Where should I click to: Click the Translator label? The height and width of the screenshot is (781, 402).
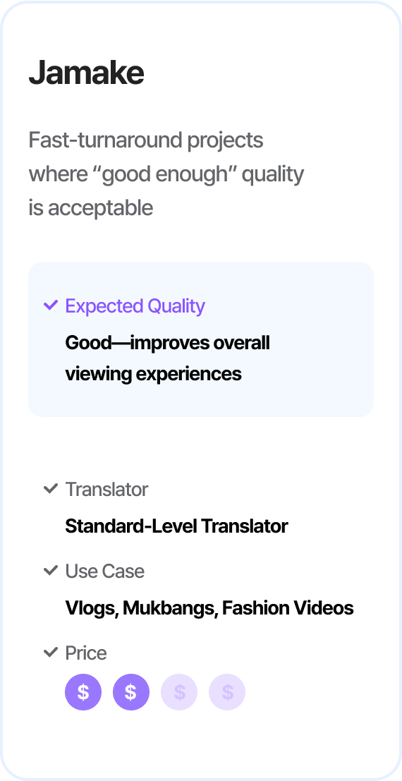106,490
